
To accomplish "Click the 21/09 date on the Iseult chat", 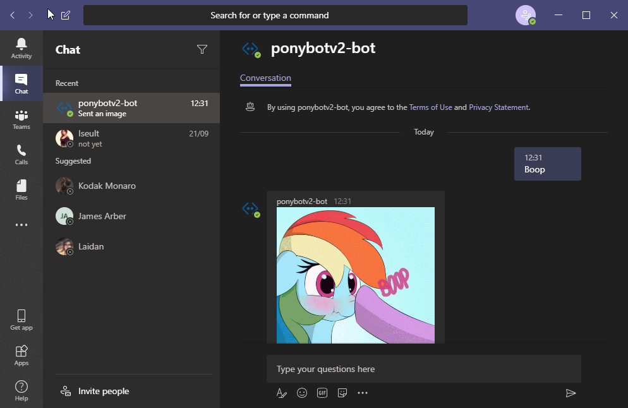I will 198,134.
